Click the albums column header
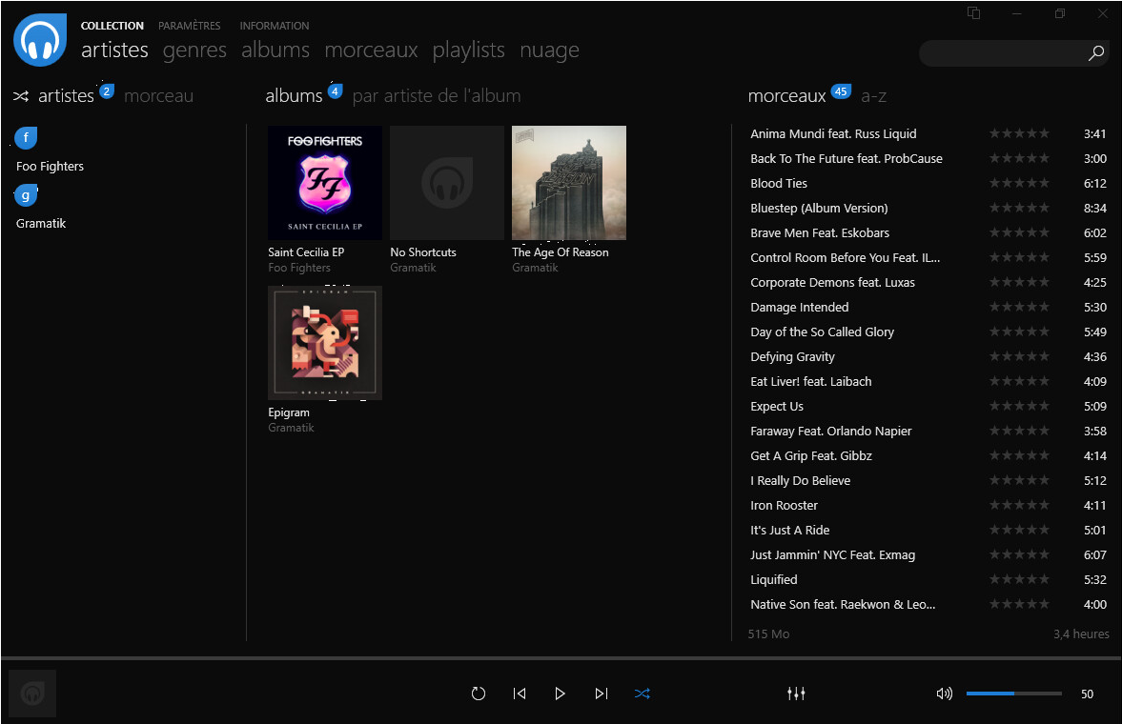Screen dimensions: 1122x724 [295, 96]
